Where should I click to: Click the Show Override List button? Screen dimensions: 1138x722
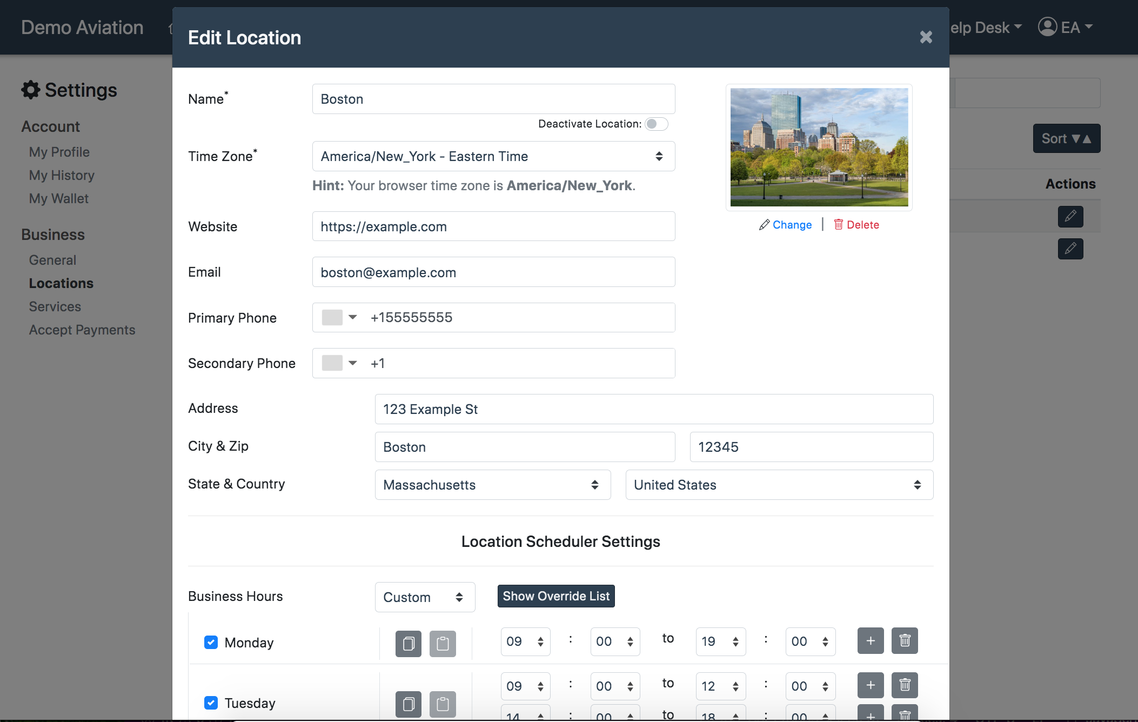[x=555, y=596]
